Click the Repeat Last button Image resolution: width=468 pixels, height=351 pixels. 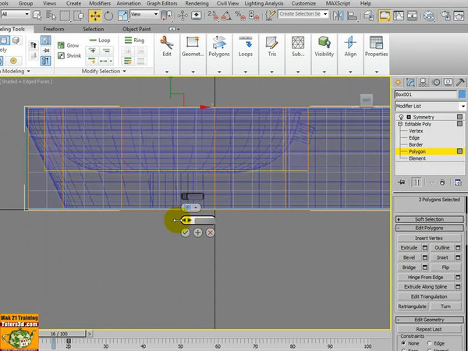(x=429, y=329)
